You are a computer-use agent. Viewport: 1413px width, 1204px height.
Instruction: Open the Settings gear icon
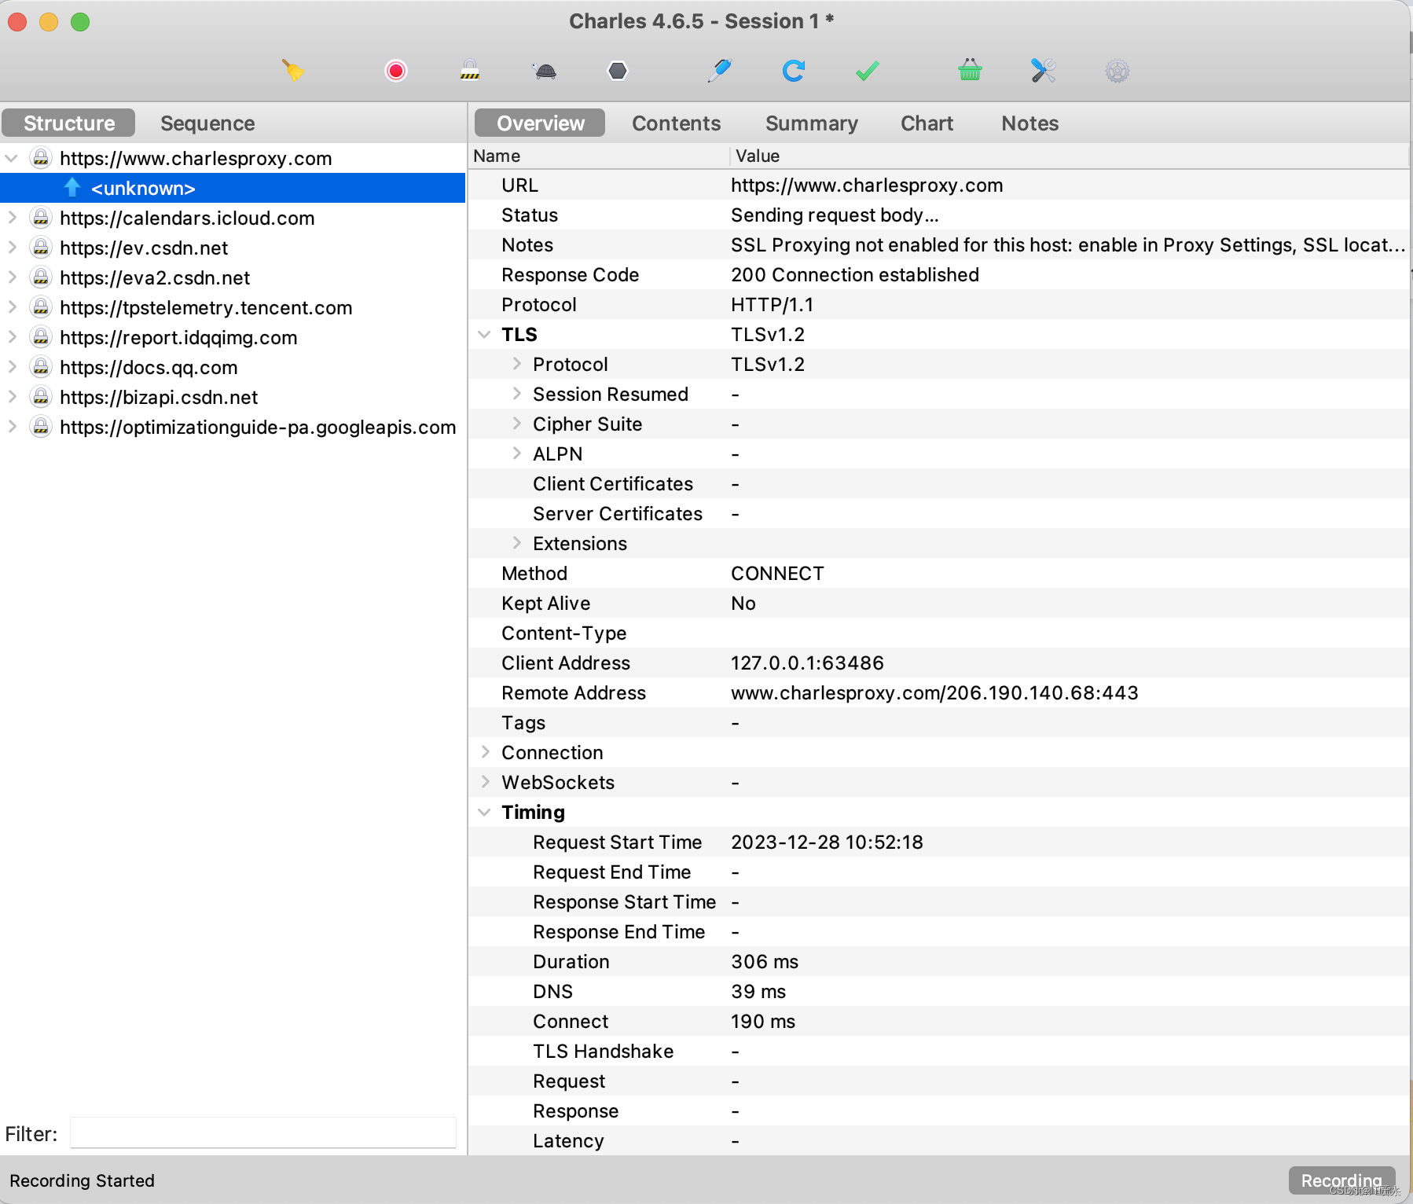pyautogui.click(x=1118, y=71)
